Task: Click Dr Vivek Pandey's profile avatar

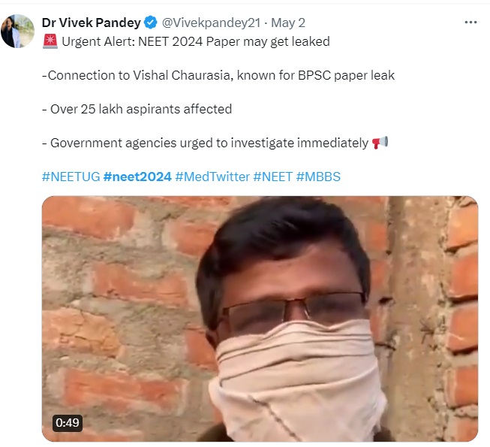Action: coord(17,31)
